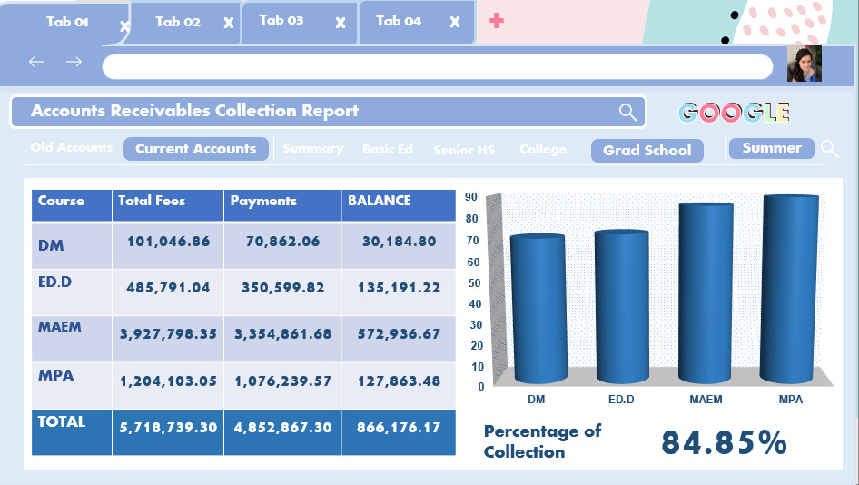The image size is (859, 485).
Task: Click total fees value 485,791.04
Action: coord(168,288)
